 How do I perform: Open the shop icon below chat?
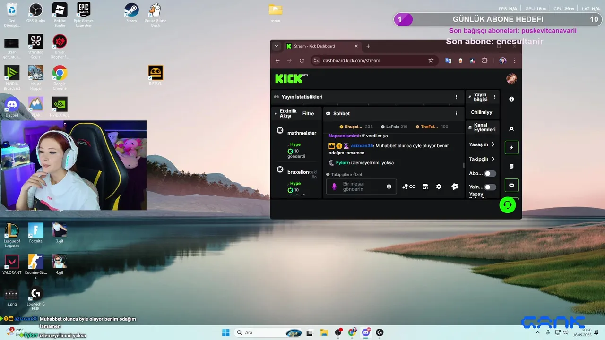coord(425,187)
